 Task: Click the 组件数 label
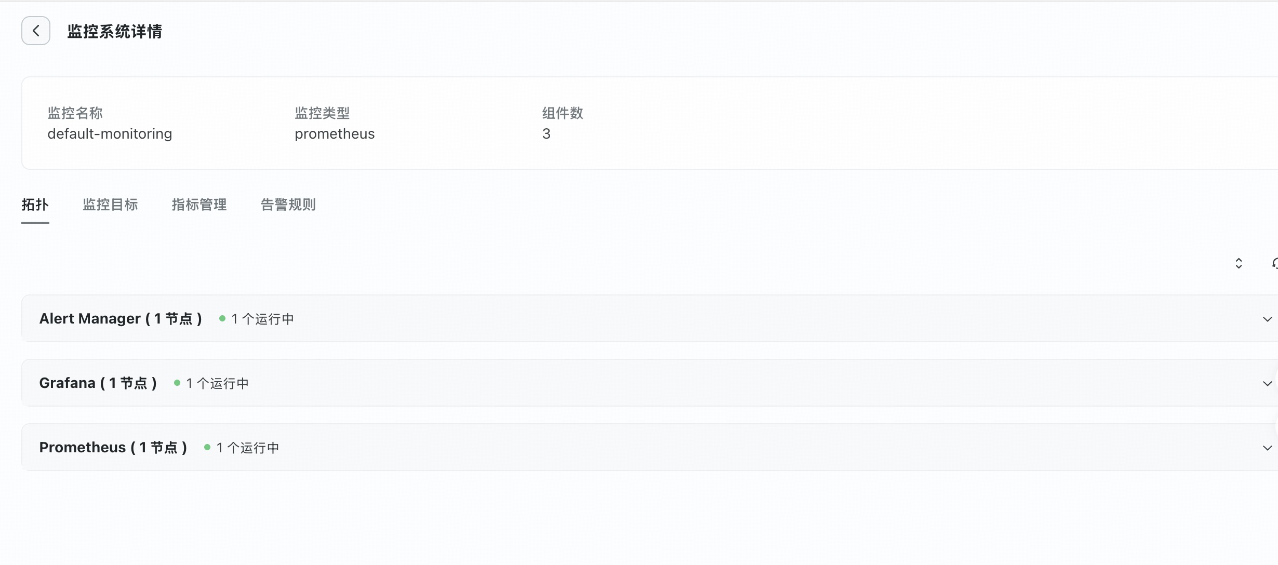(563, 113)
